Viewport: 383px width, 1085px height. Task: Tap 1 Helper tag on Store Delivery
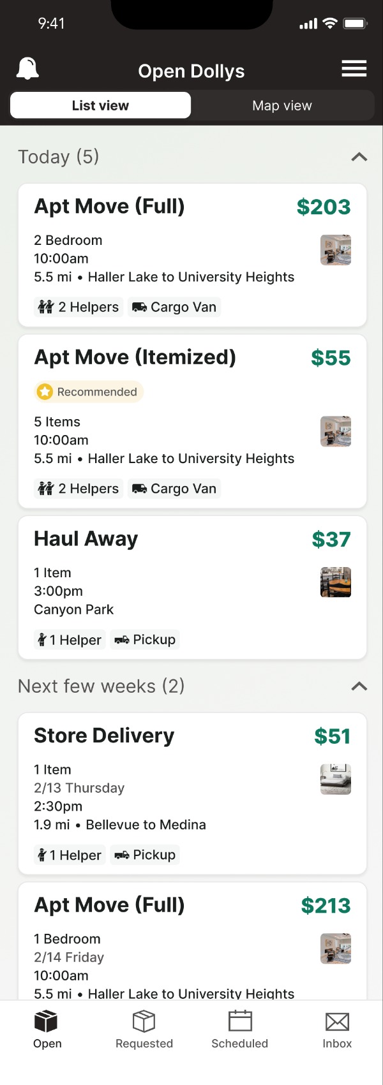point(70,855)
